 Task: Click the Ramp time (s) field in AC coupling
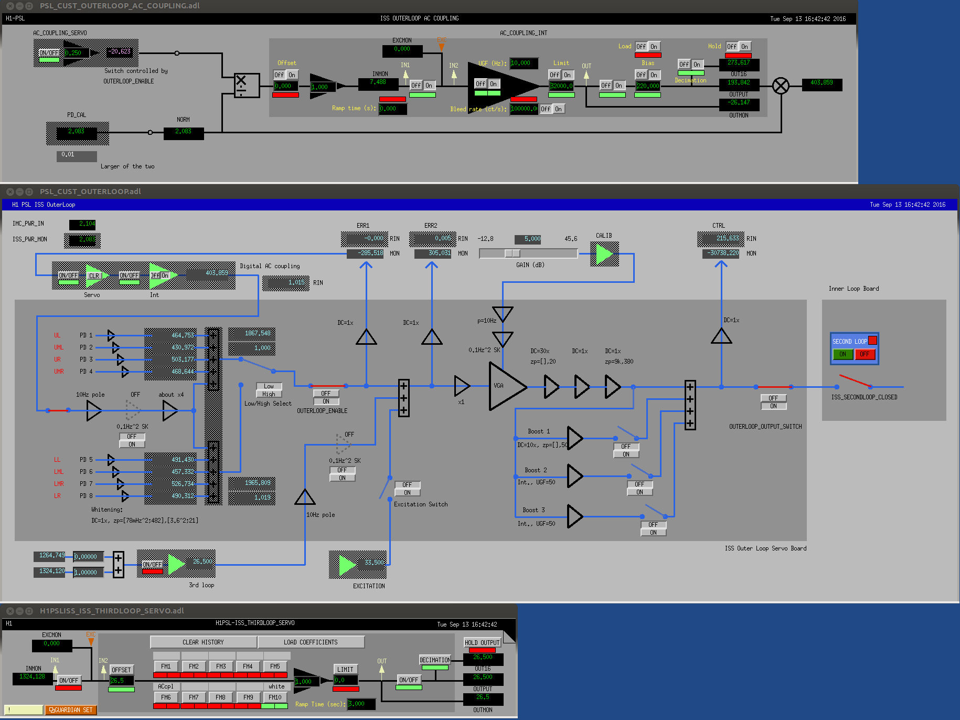392,109
